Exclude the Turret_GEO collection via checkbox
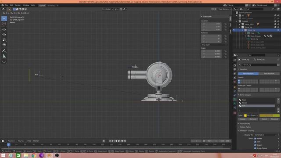This screenshot has width=281, height=158. 275,24
